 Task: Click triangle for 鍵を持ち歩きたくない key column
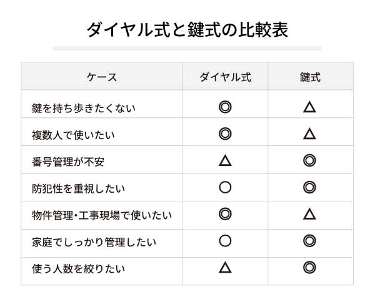309,107
